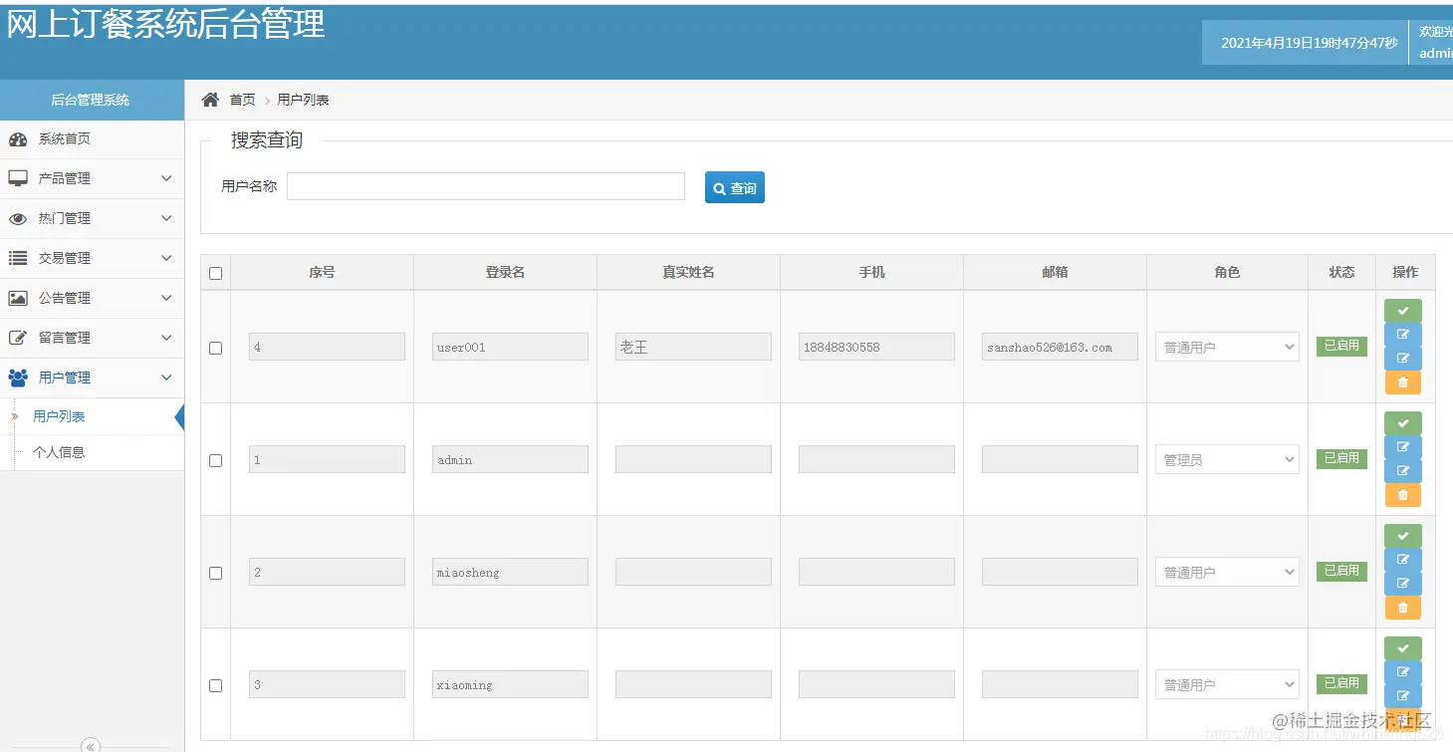The width and height of the screenshot is (1453, 752).
Task: Click edit icon directly above user001's trash button
Action: click(1403, 359)
